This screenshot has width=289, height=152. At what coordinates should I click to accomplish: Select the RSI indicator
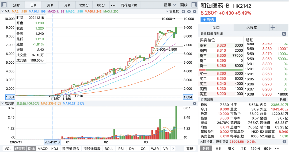121,149
